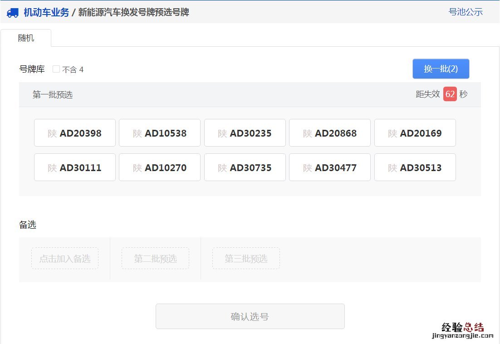Select plate 陕AD30111
This screenshot has width=500, height=344.
pos(74,167)
